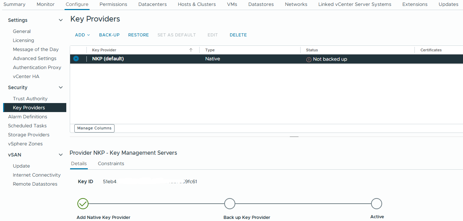Viewport: 463px width, 221px height.
Task: Click the Type column header
Action: (210, 50)
